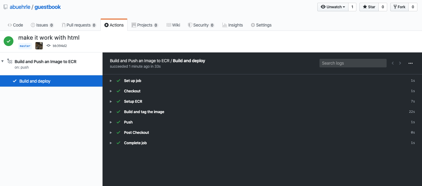Click the stargazers count beside Star

coord(383,7)
